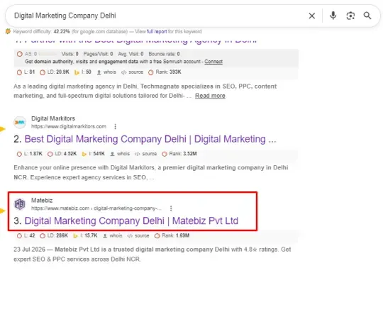Click Pages/Visit: 0 metric
This screenshot has height=319, width=383.
[x=98, y=54]
